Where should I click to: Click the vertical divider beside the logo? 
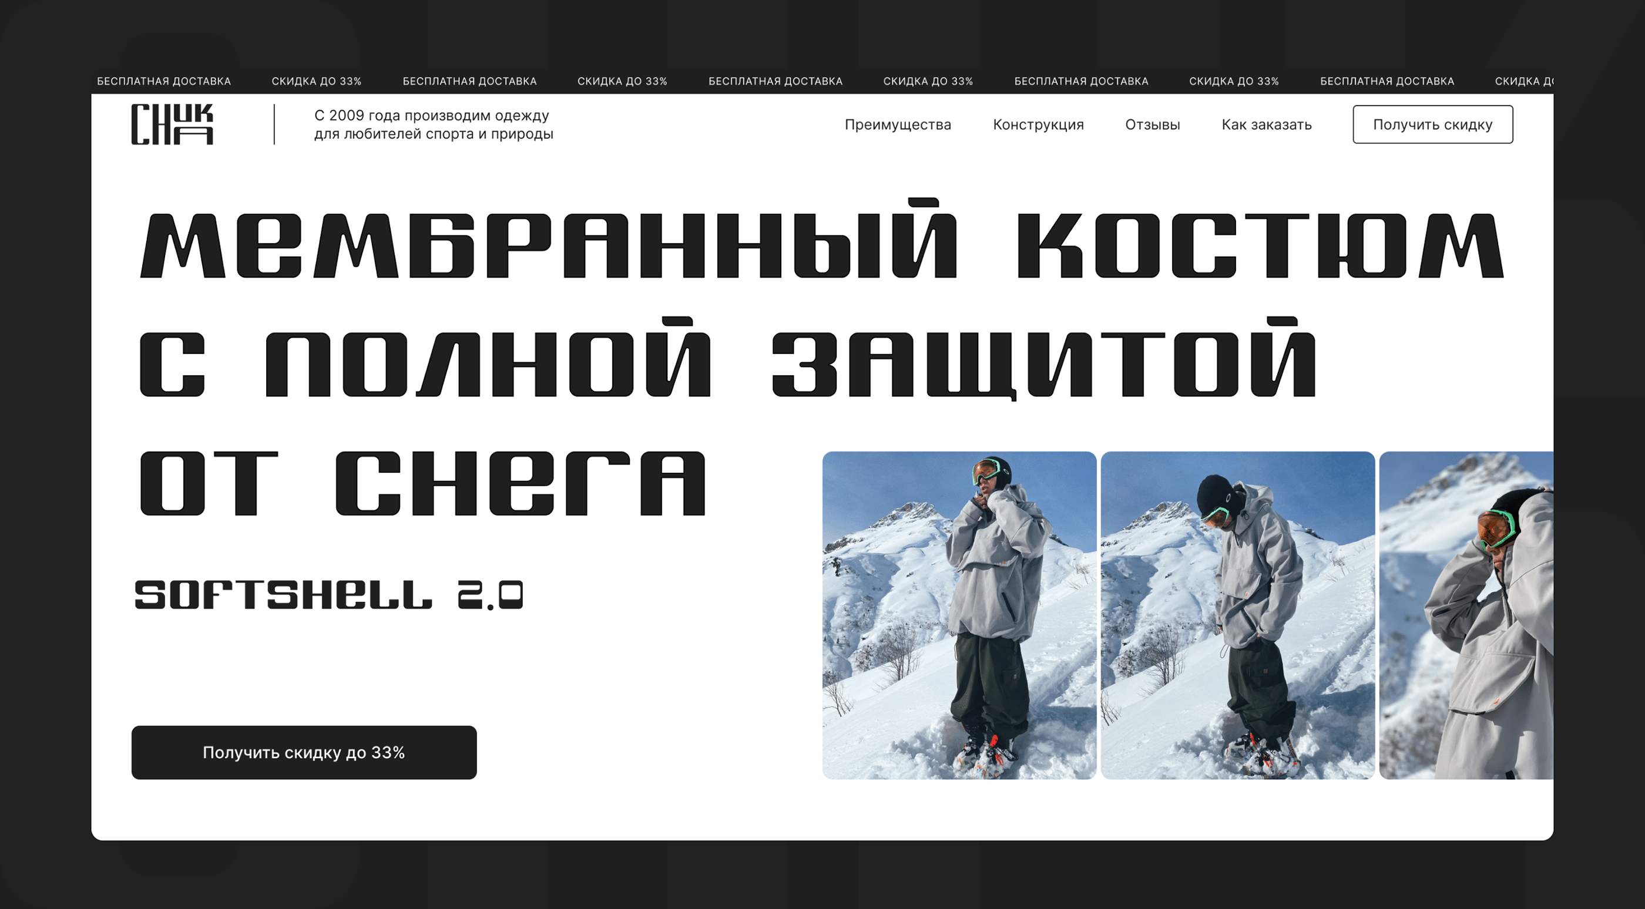click(x=274, y=124)
